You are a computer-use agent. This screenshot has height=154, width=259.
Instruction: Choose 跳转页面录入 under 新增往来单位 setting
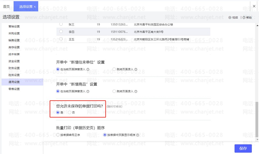point(114,69)
